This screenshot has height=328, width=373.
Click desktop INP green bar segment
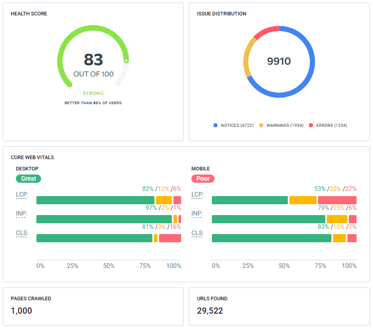(104, 219)
